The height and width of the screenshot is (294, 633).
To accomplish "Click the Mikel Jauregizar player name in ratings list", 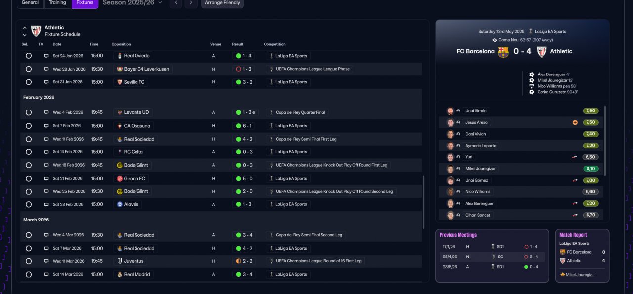I will (480, 169).
